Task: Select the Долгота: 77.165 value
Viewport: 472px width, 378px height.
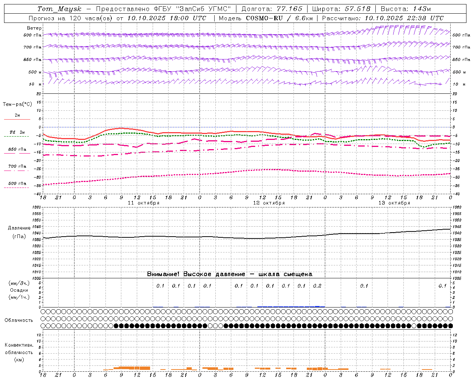Action: (x=272, y=9)
